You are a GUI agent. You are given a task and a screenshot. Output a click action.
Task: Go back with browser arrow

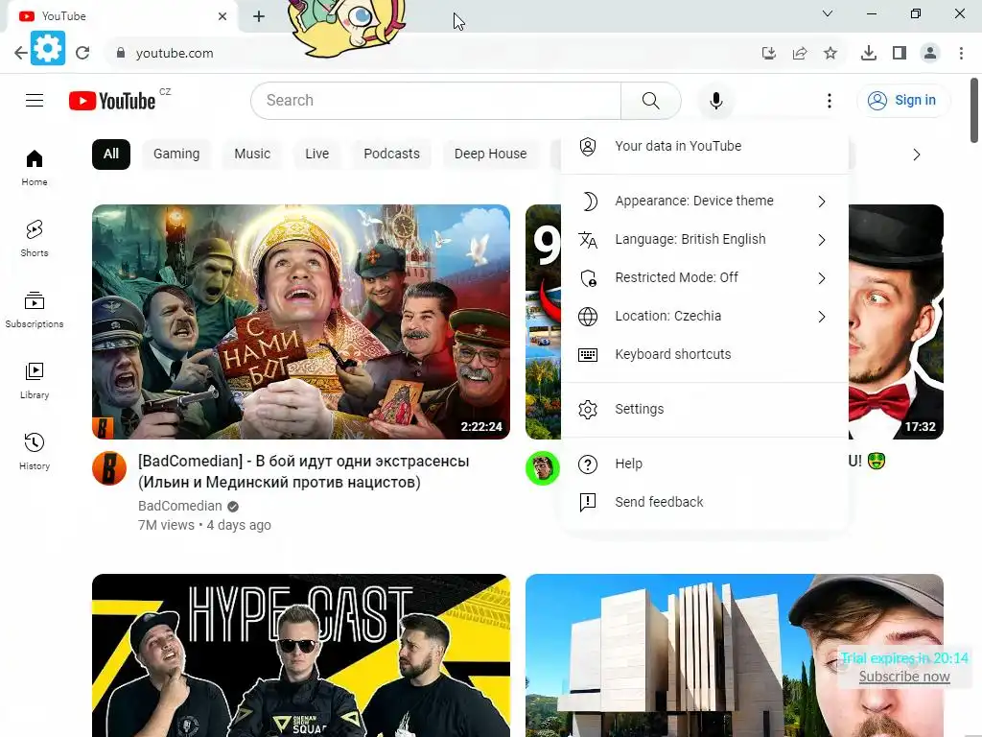pyautogui.click(x=20, y=54)
